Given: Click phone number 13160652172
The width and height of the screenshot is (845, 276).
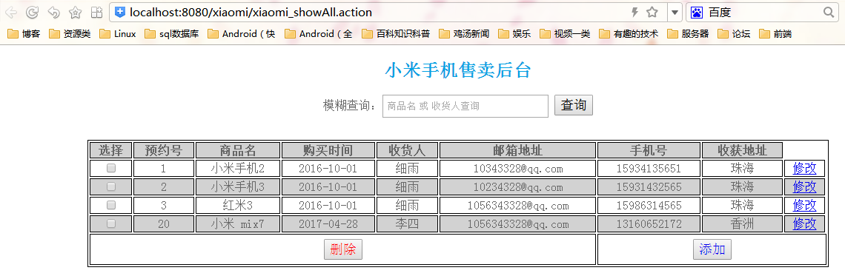Looking at the screenshot, I should click(x=649, y=223).
